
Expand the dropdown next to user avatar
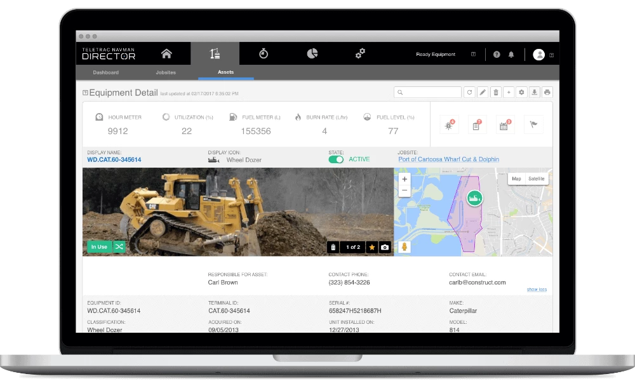tap(551, 55)
